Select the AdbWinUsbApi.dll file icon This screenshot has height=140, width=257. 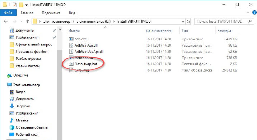click(x=71, y=51)
